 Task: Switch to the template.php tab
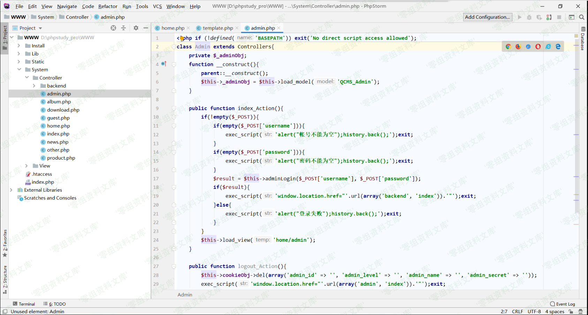(218, 28)
